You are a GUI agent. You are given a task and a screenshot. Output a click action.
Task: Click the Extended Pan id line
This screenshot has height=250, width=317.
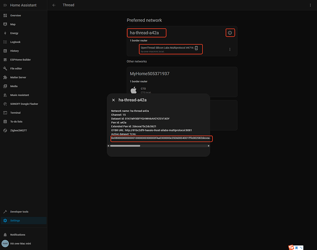[134, 126]
